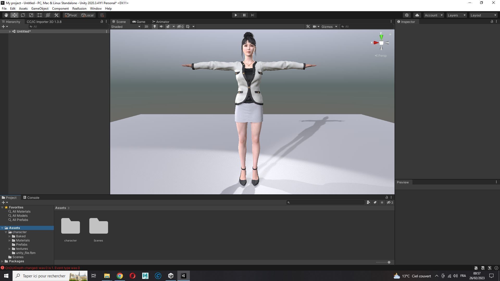Toggle scene lighting bulb
The height and width of the screenshot is (281, 500).
(x=154, y=27)
